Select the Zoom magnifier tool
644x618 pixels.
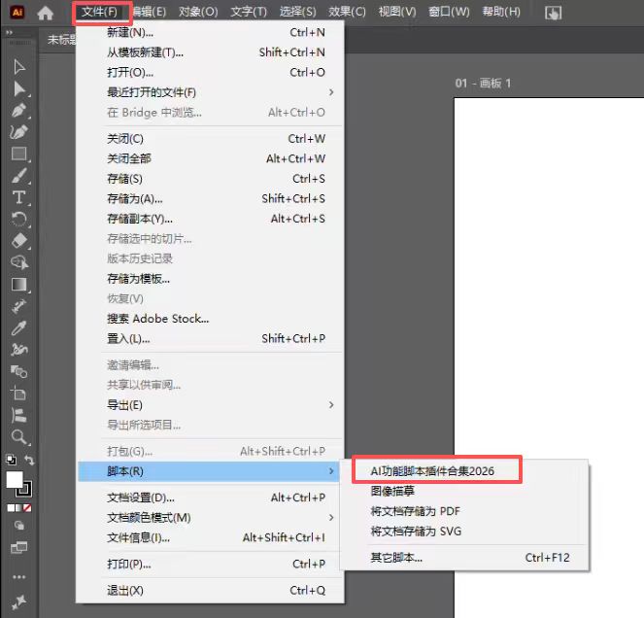[x=19, y=437]
